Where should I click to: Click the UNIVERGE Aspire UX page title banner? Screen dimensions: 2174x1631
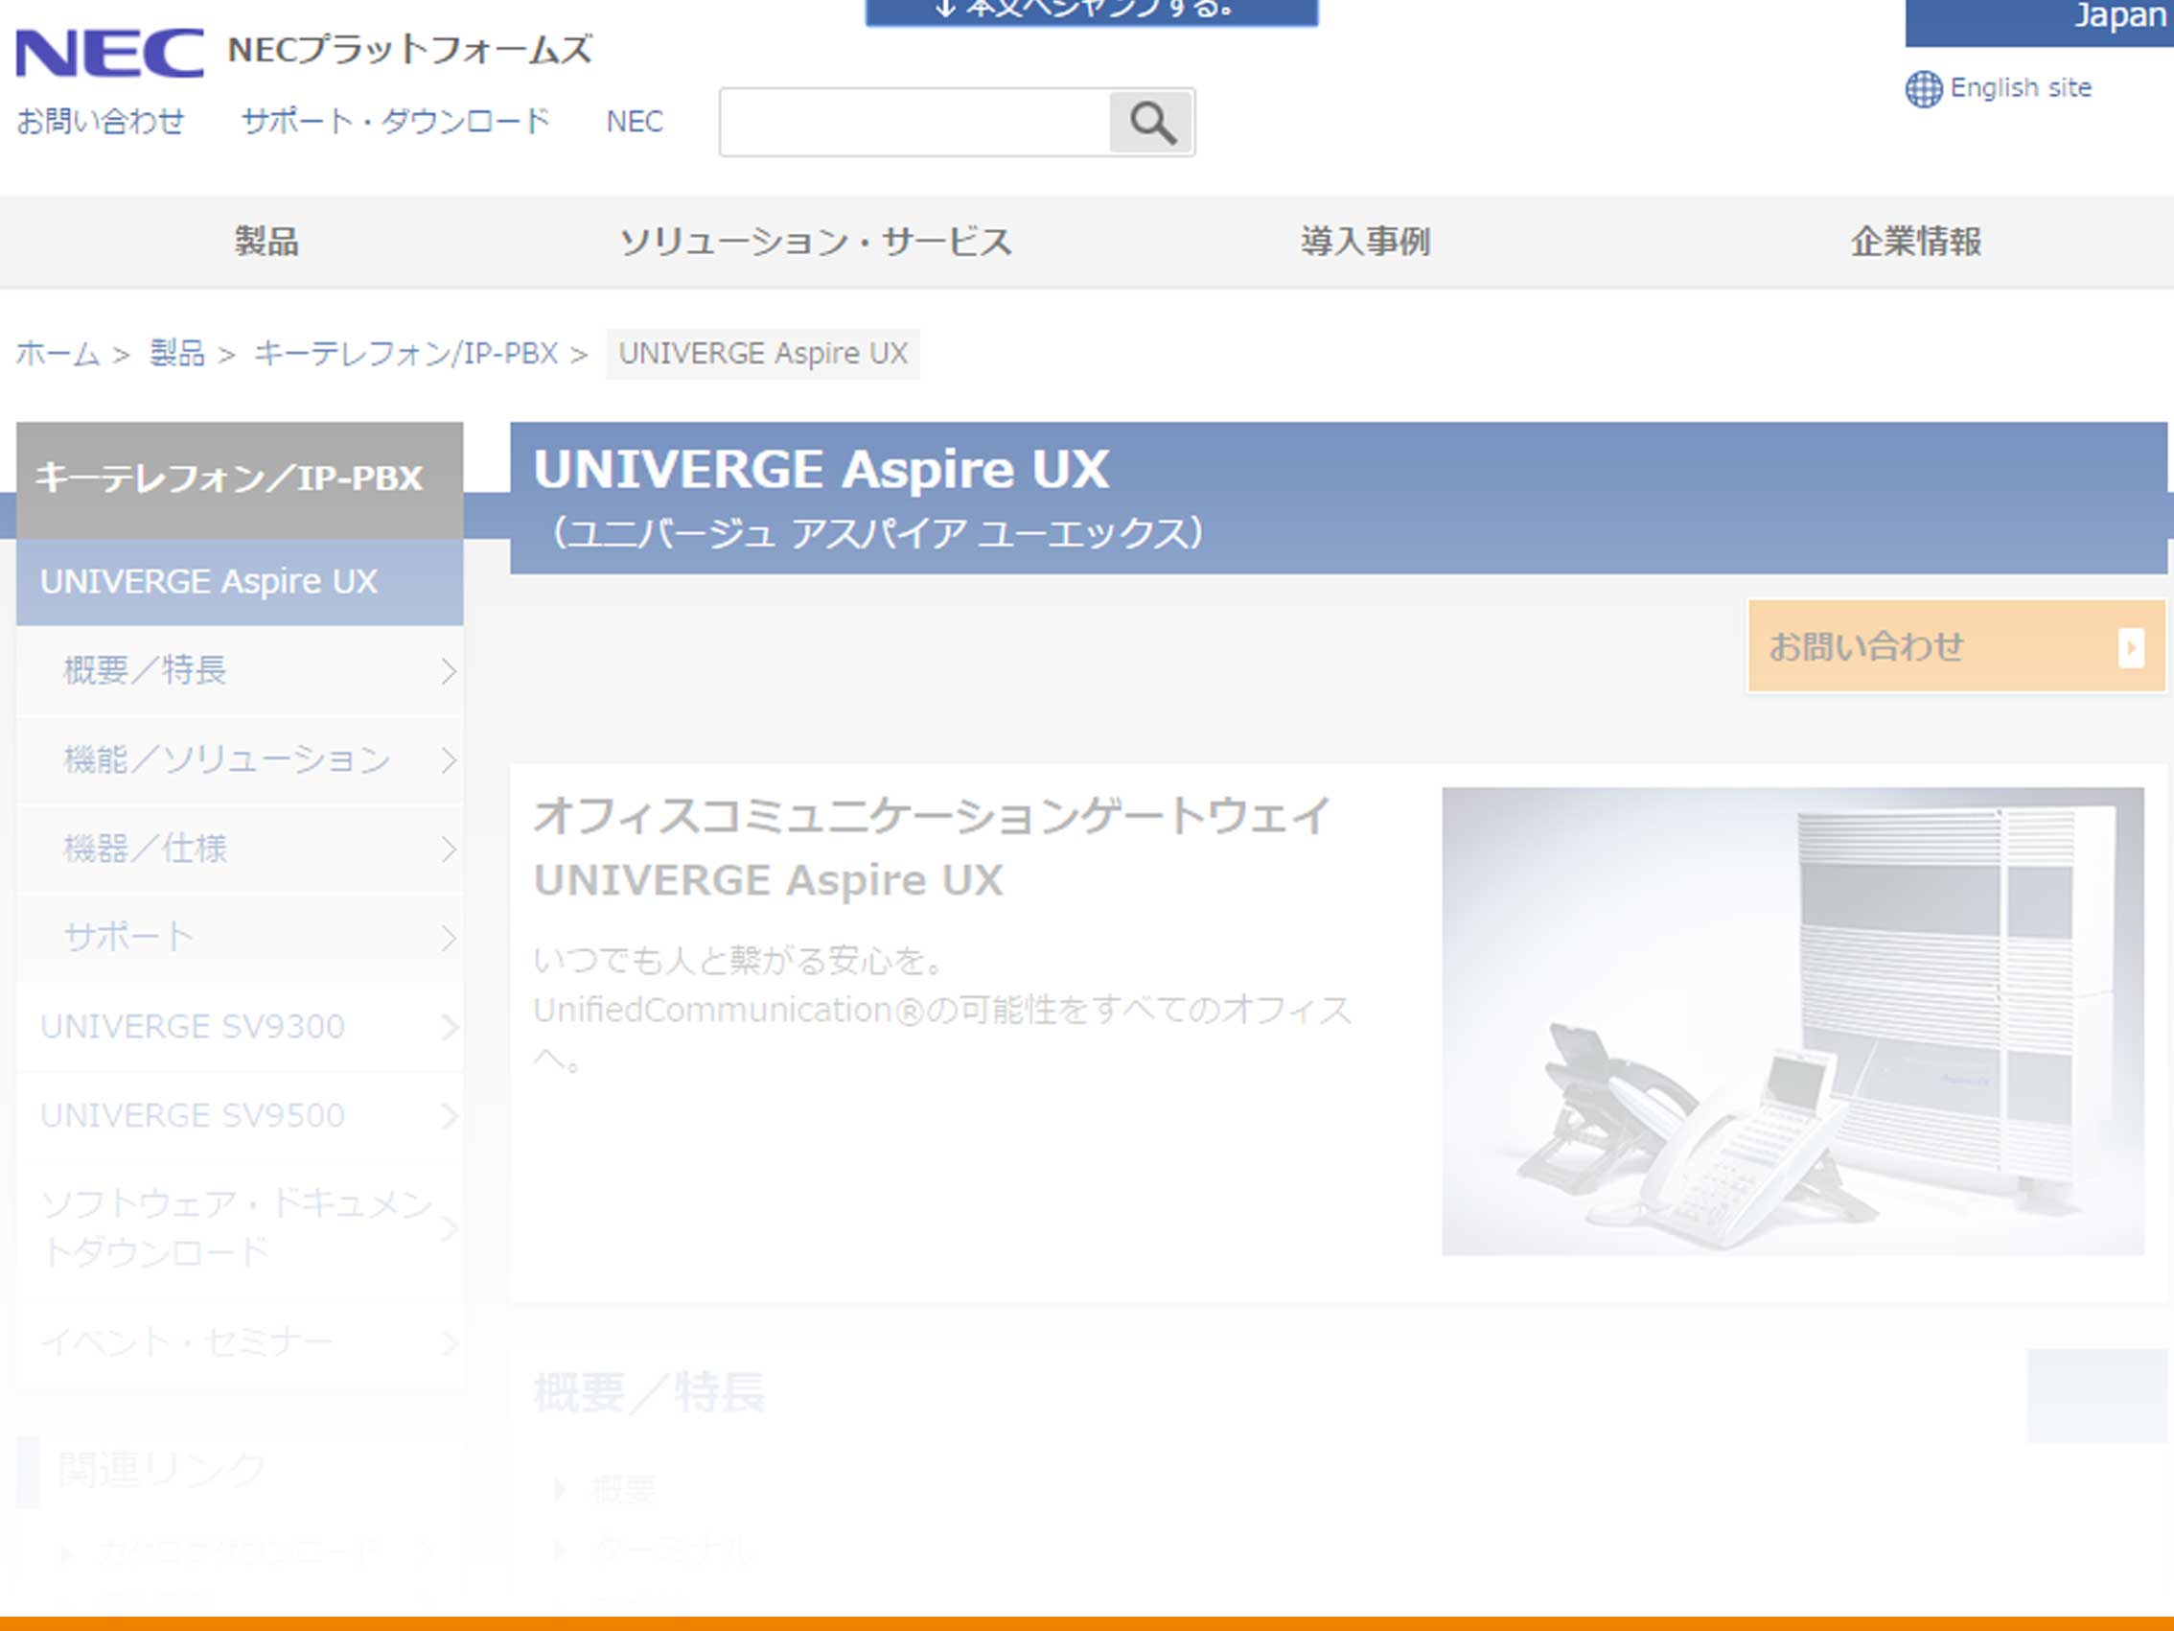click(1338, 499)
